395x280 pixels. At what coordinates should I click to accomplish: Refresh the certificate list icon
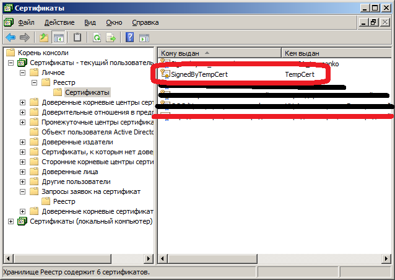97,38
